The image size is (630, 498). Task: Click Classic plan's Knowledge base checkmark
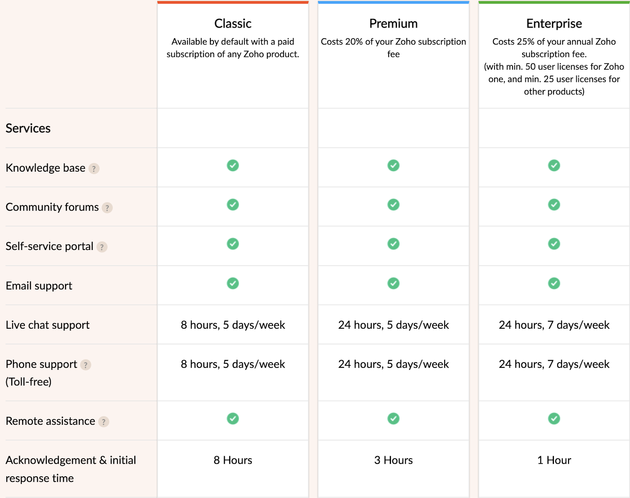233,165
